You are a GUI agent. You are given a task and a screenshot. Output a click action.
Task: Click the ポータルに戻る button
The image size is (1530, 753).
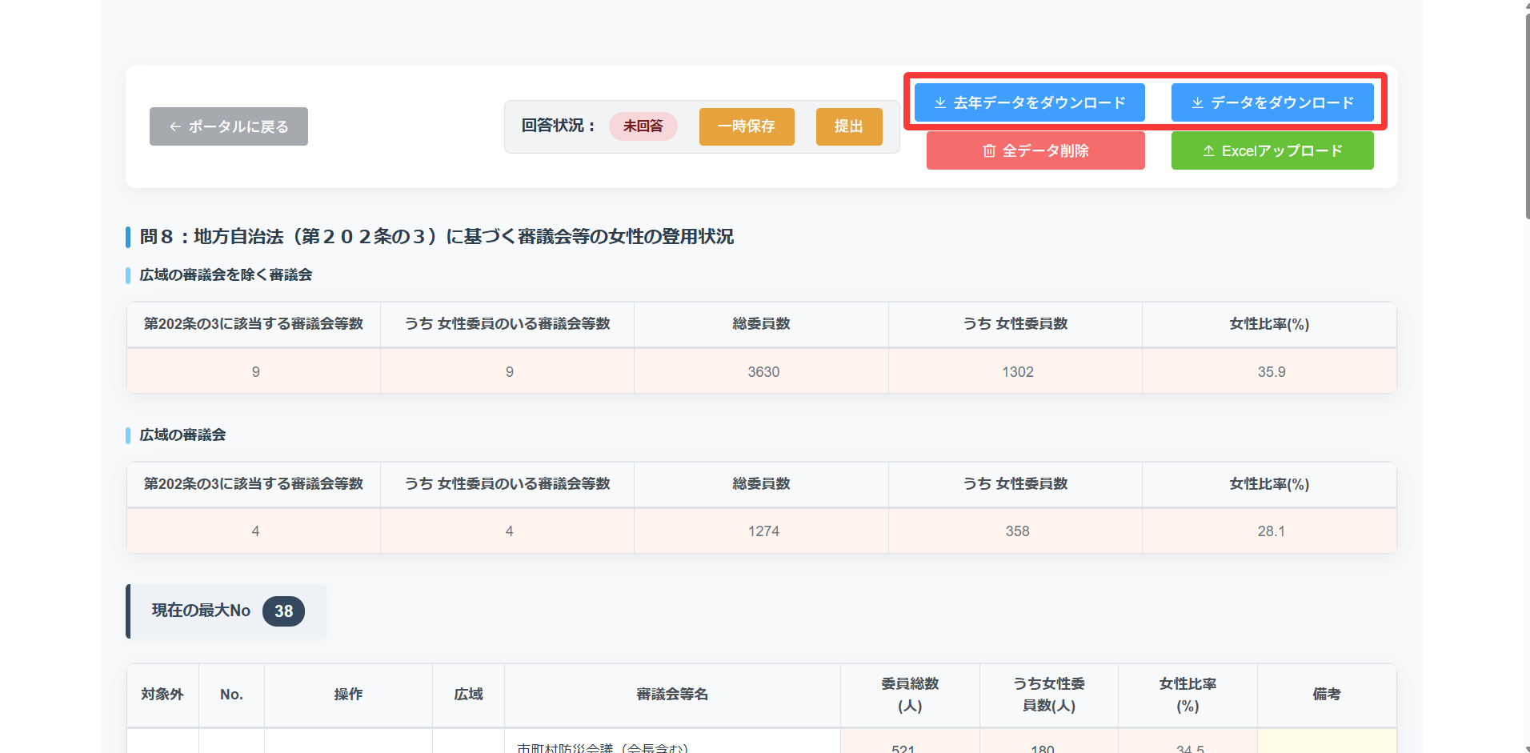pos(229,126)
